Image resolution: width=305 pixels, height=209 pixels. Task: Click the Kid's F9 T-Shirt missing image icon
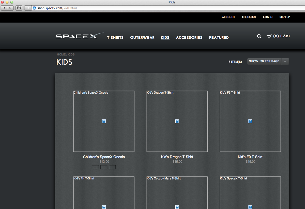tap(250, 121)
